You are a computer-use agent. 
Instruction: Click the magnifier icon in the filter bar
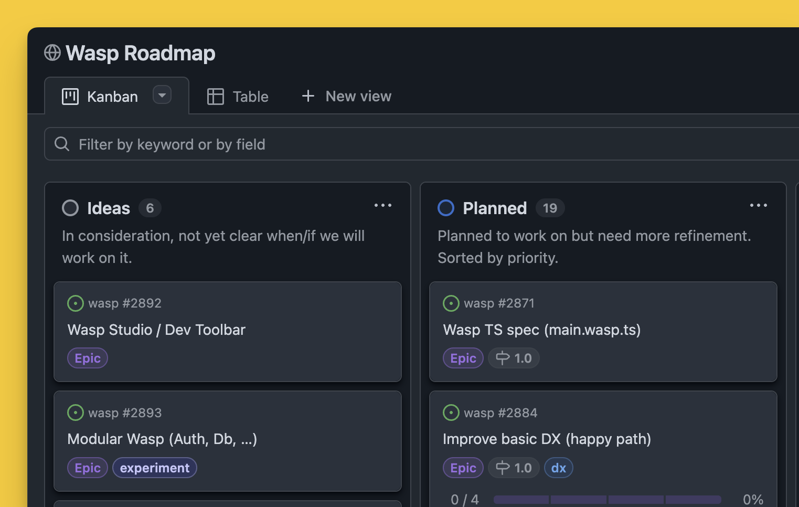(x=61, y=144)
